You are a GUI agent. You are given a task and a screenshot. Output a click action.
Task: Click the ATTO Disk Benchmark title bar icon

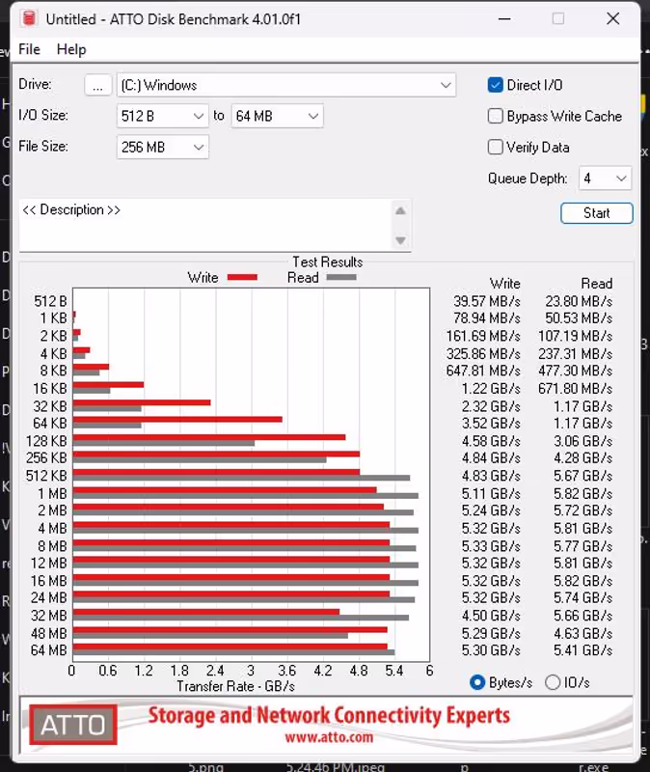[29, 18]
